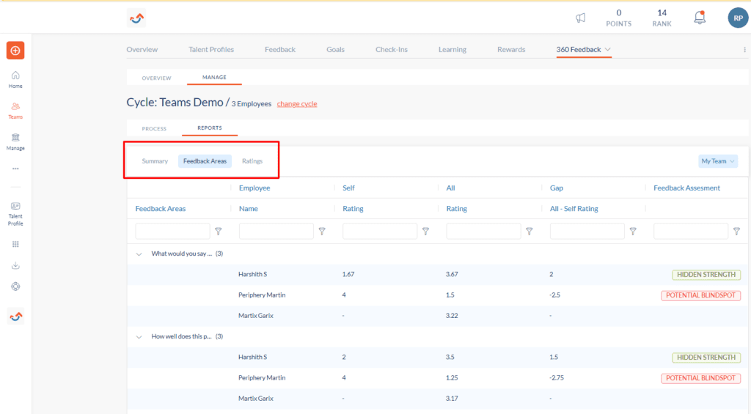Switch to the Ratings report view
This screenshot has height=414, width=751.
coord(252,161)
